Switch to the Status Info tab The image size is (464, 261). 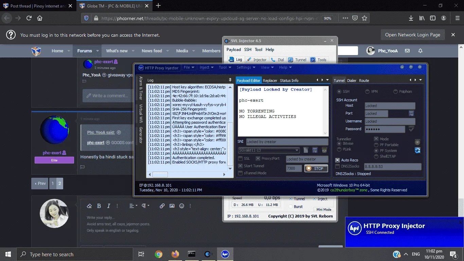pos(289,81)
